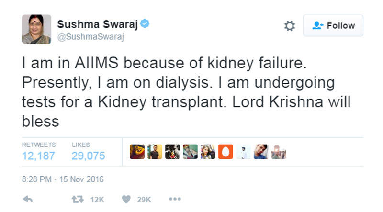383x212 pixels.
Task: Open the gear settings dropdown
Action: point(290,26)
